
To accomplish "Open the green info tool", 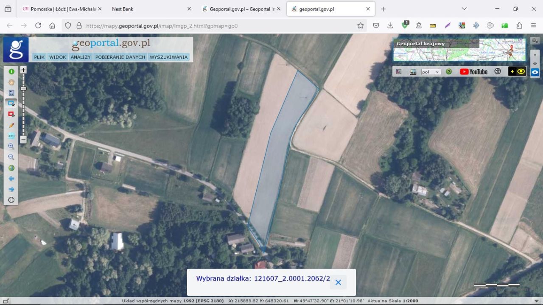I will tap(11, 72).
